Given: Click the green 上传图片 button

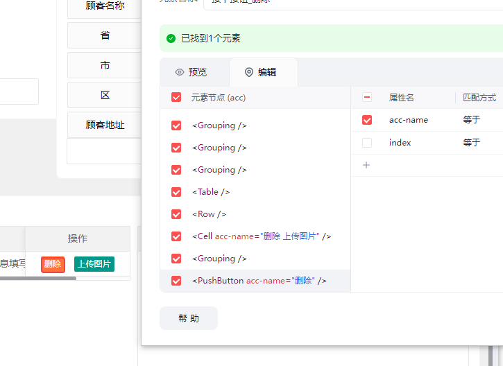Looking at the screenshot, I should [94, 264].
